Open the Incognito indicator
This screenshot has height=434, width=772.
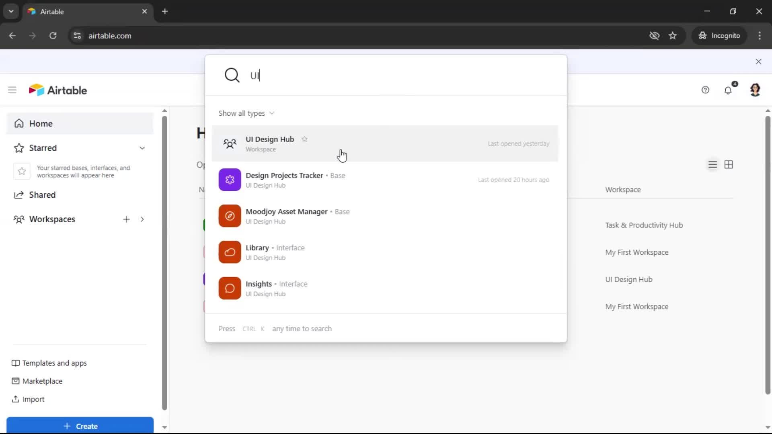point(719,35)
